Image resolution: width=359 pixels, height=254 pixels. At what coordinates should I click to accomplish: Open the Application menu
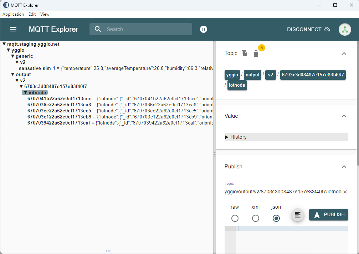pyautogui.click(x=13, y=14)
